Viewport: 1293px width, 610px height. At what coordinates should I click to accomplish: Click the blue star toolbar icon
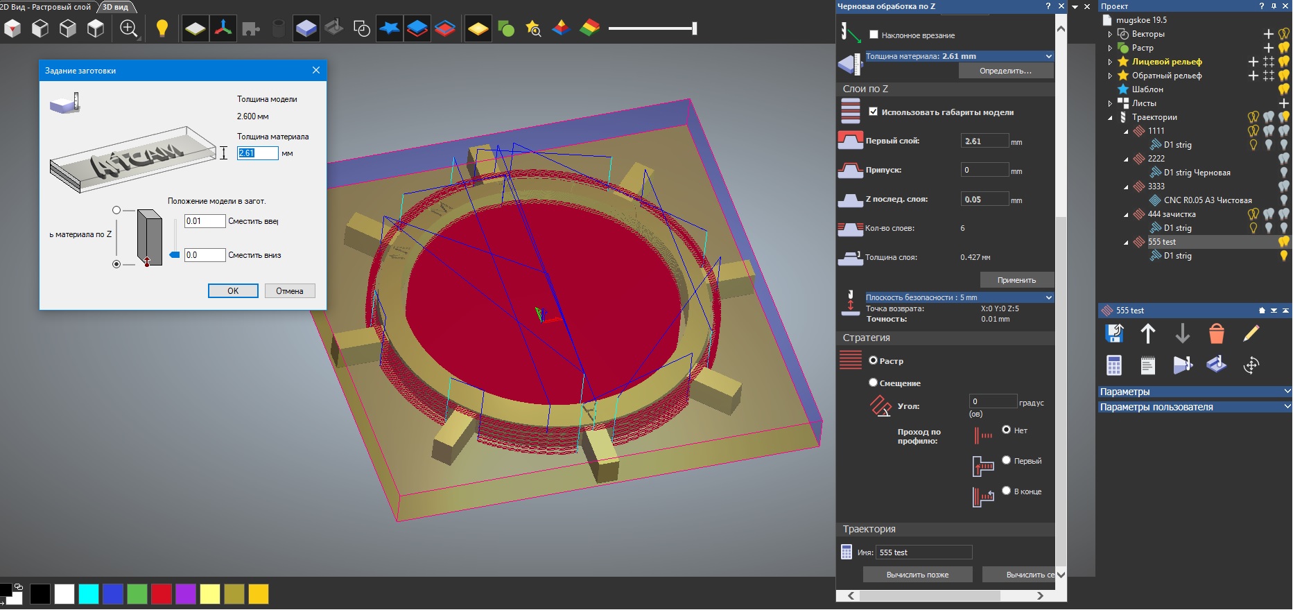coord(390,28)
